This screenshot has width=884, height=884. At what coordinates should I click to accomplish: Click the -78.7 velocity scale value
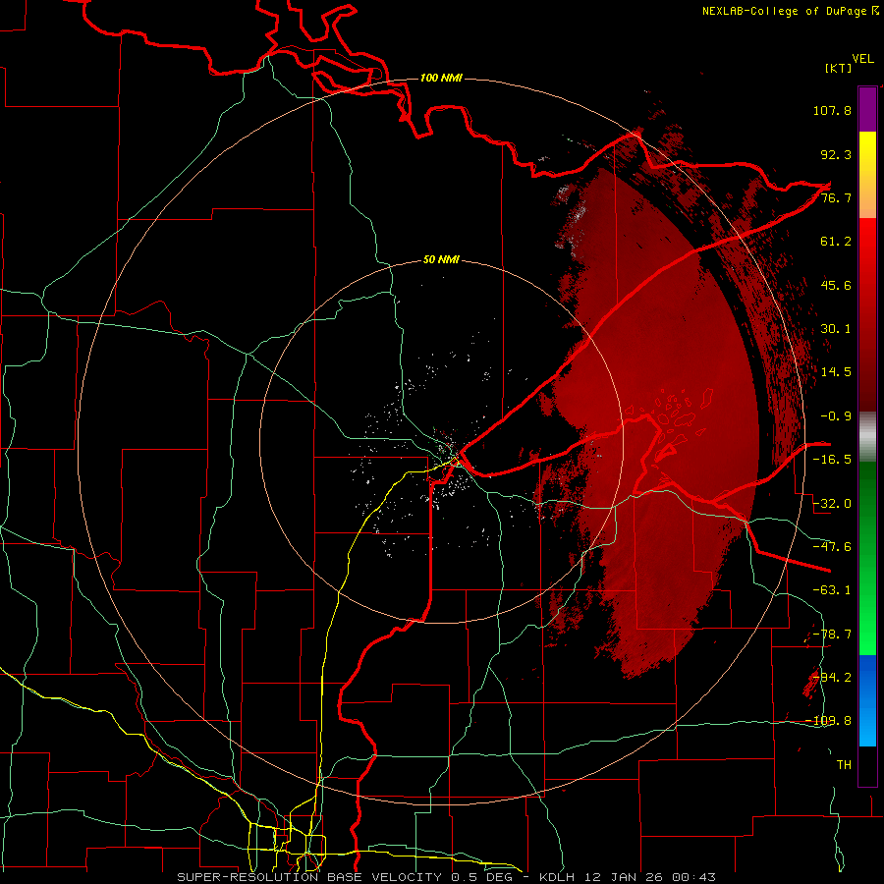coord(832,635)
